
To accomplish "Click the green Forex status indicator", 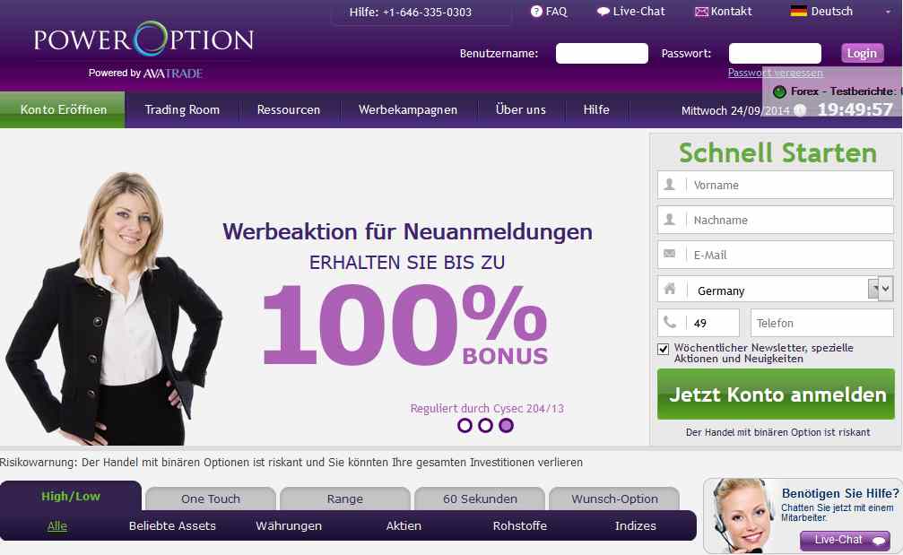I will (779, 91).
